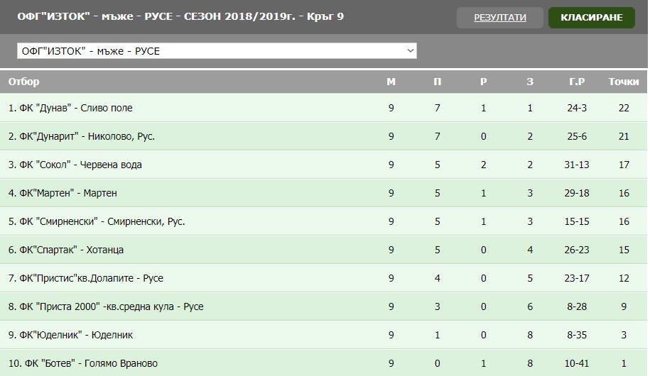650x376 pixels.
Task: Click the Г.Р column header
Action: click(577, 82)
